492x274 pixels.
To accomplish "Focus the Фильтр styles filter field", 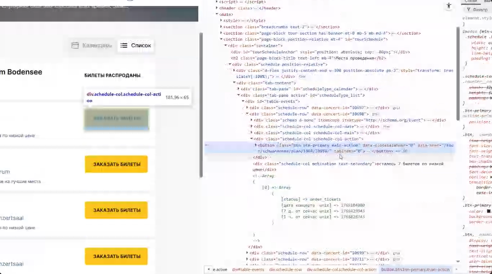I will tap(479, 10).
